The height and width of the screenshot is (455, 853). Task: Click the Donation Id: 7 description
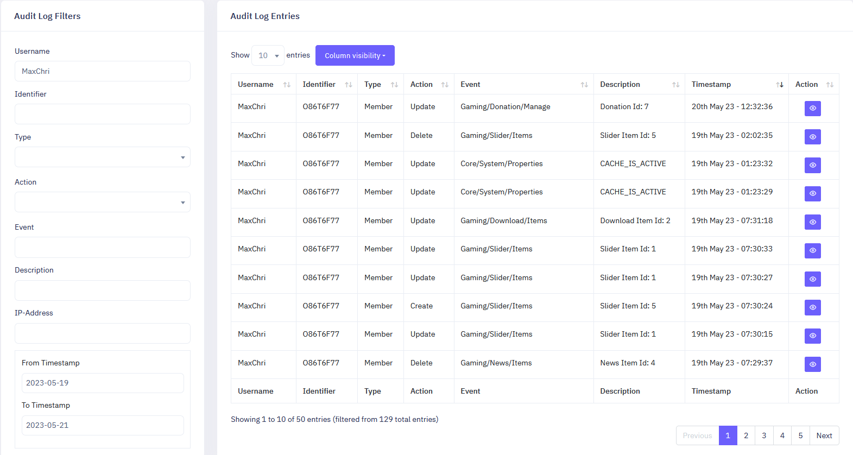tap(624, 106)
